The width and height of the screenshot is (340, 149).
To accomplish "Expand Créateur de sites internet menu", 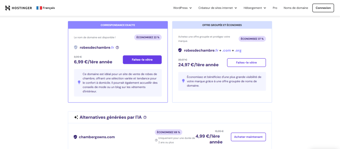I will [218, 8].
